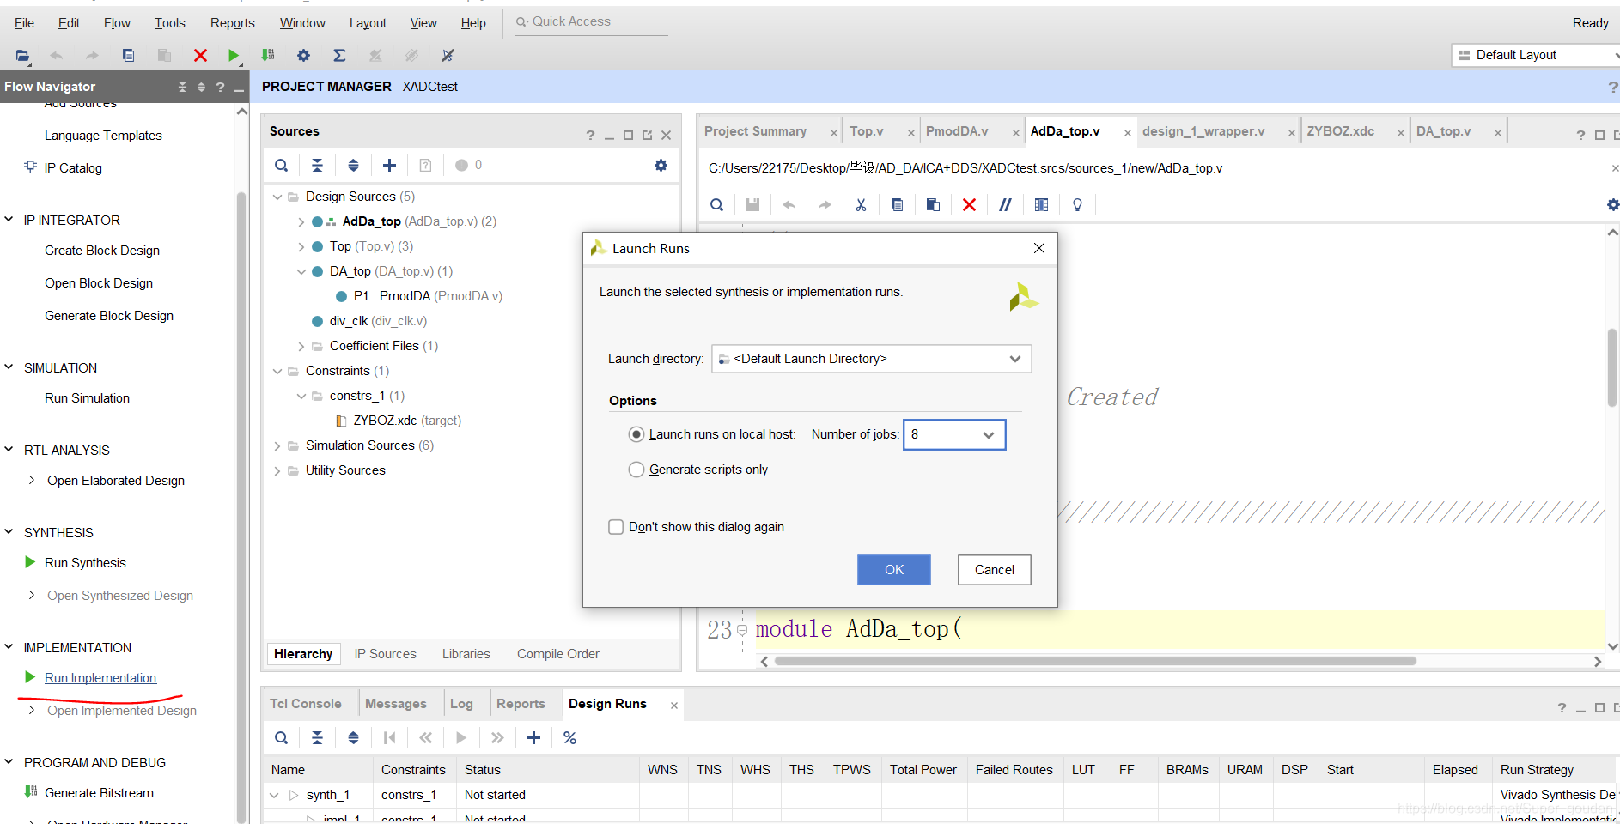Image resolution: width=1620 pixels, height=824 pixels.
Task: Click the editor search magnifier icon
Action: tap(716, 205)
